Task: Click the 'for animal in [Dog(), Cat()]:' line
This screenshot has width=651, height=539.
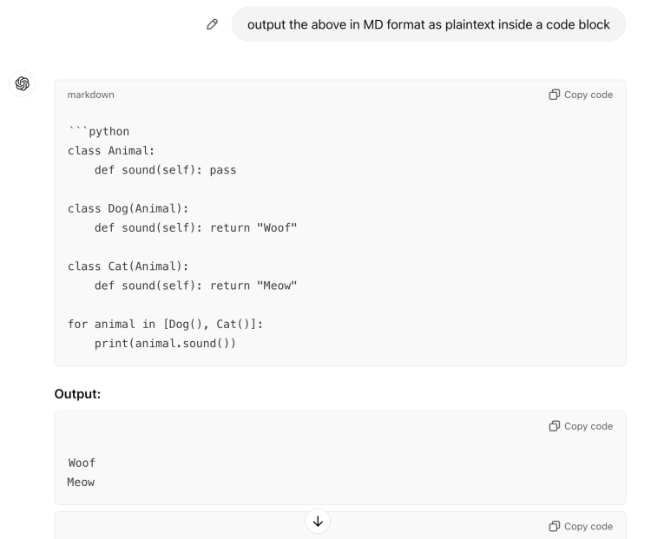Action: [x=165, y=324]
